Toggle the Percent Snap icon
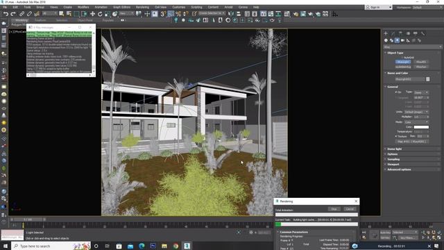This screenshot has height=250, width=444. tap(178, 14)
